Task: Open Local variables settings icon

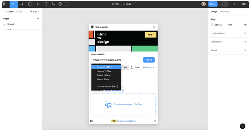Action: pyautogui.click(x=245, y=33)
